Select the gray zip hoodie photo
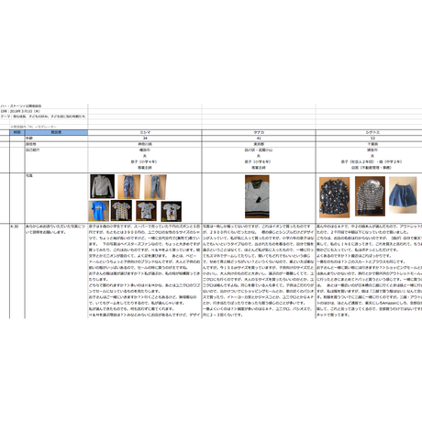Screen dimensions: 422x422 click(102, 186)
